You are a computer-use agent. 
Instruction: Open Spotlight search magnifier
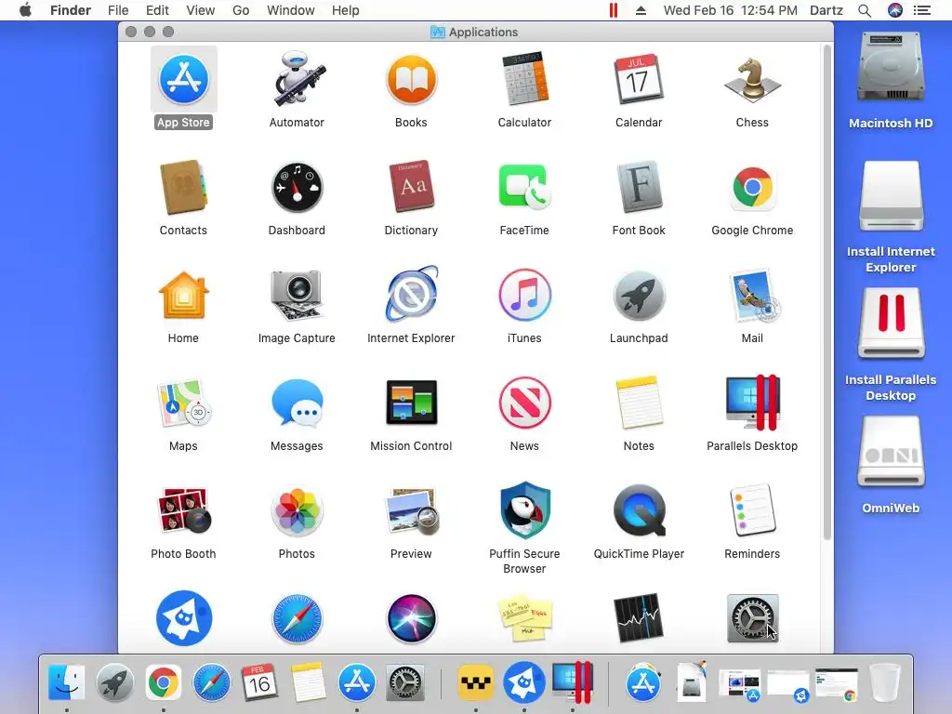(865, 10)
